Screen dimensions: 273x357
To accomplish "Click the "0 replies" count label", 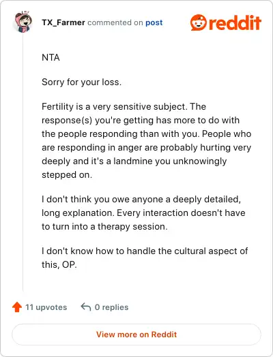I will point(111,307).
